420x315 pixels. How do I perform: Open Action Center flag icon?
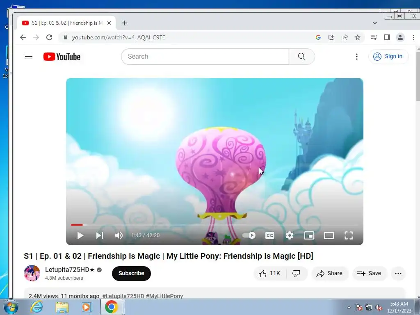358,308
